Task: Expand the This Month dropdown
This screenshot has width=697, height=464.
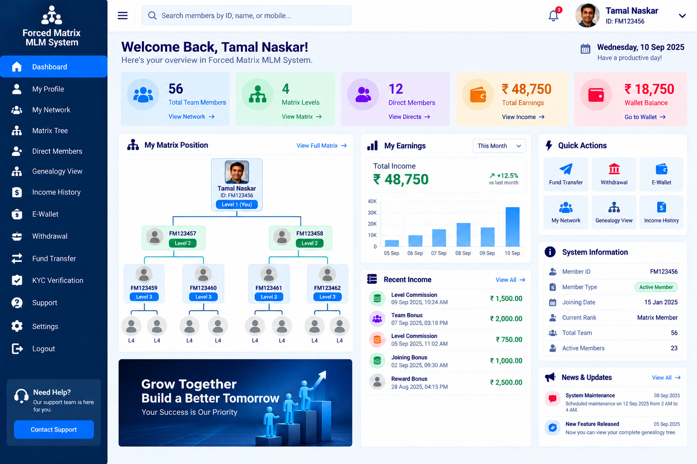Action: (x=500, y=146)
